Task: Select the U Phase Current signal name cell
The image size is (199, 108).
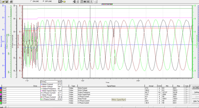Action: (x=111, y=97)
